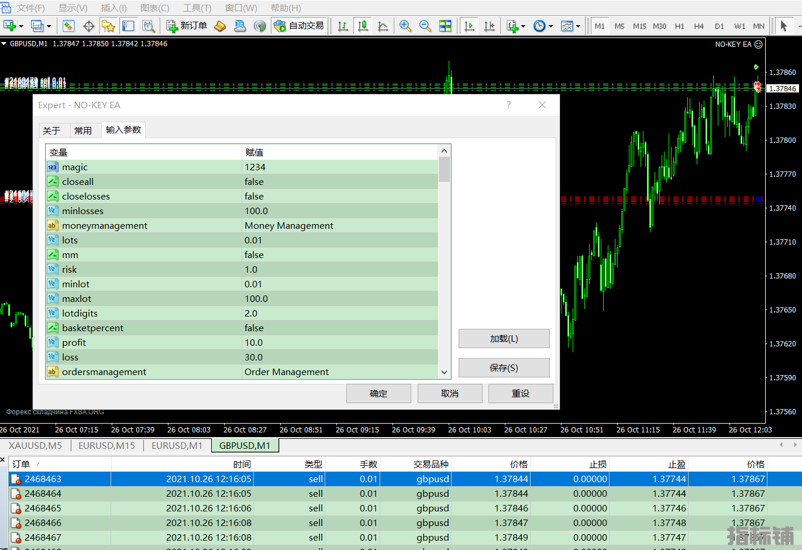Switch chart to line chart style
The image size is (802, 550).
(383, 26)
